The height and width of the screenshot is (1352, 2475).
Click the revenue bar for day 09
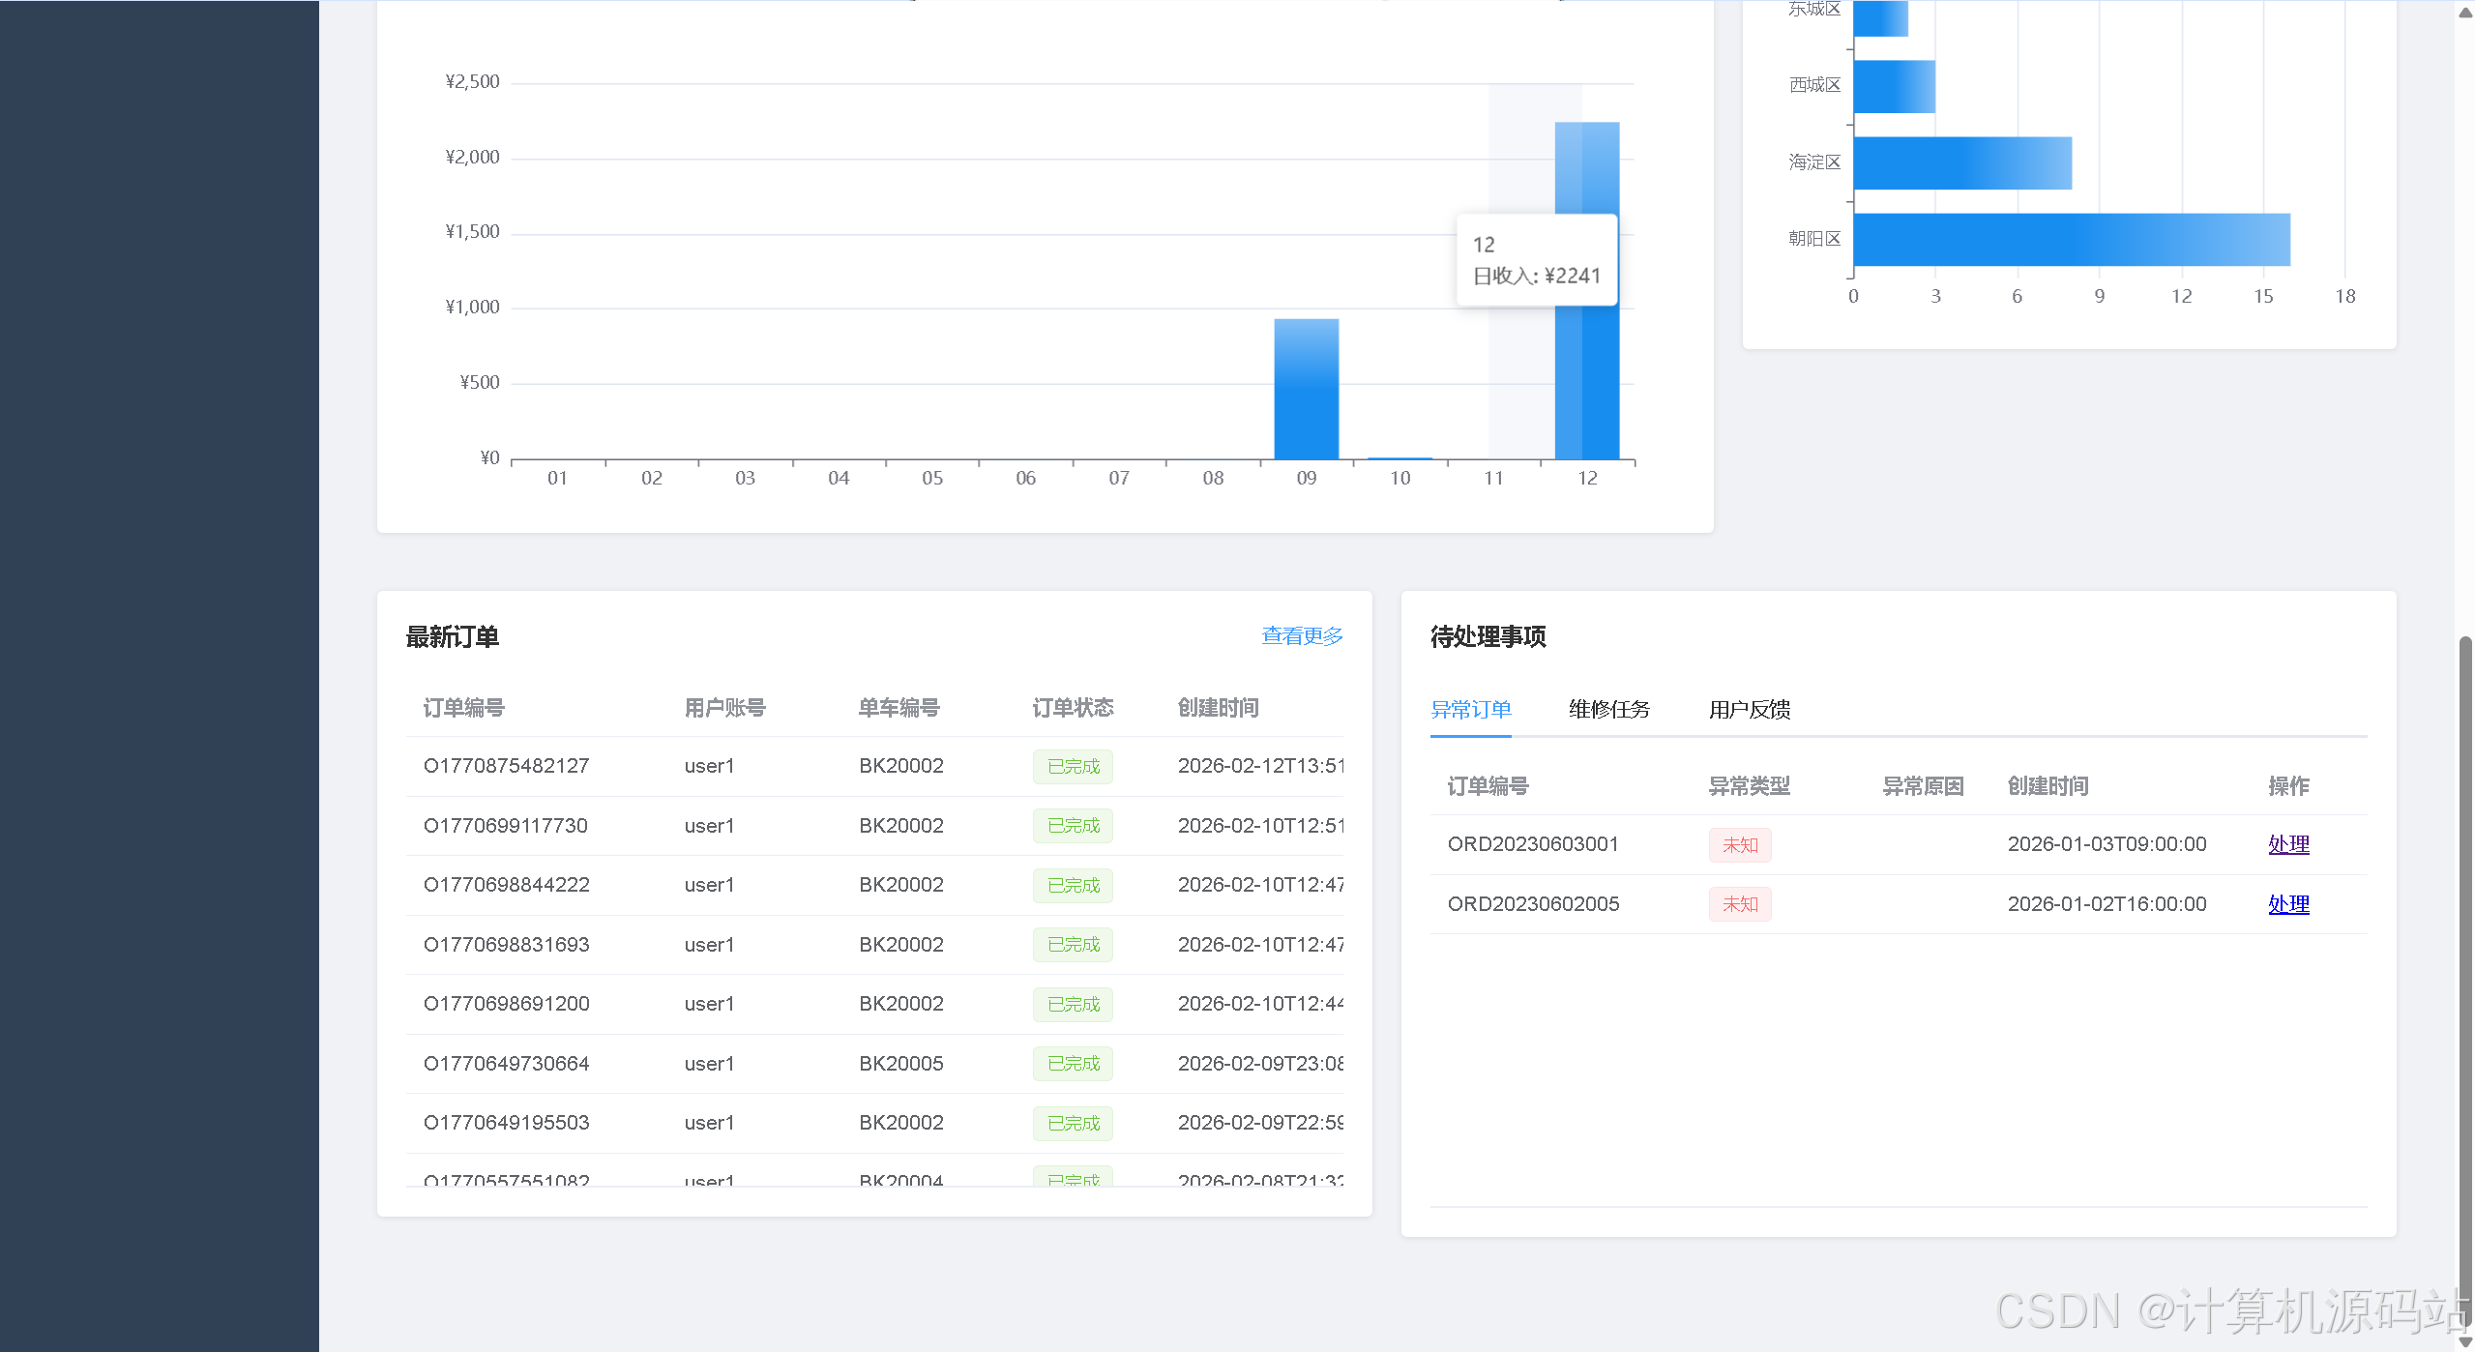(1306, 389)
